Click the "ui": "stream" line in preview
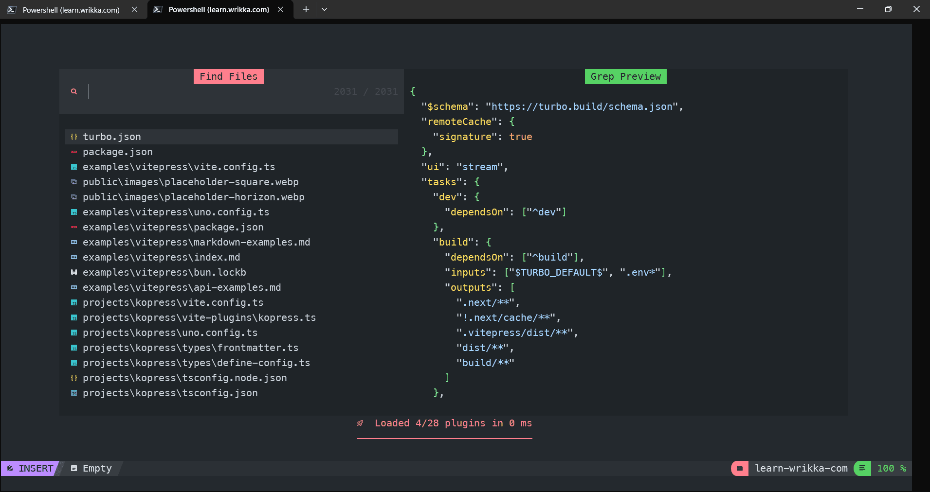The image size is (930, 492). pos(465,167)
